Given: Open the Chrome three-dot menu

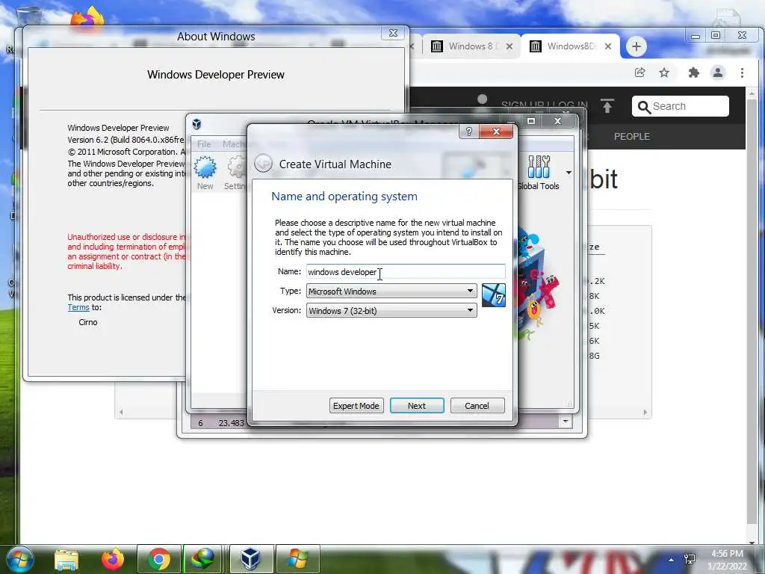Looking at the screenshot, I should [742, 72].
